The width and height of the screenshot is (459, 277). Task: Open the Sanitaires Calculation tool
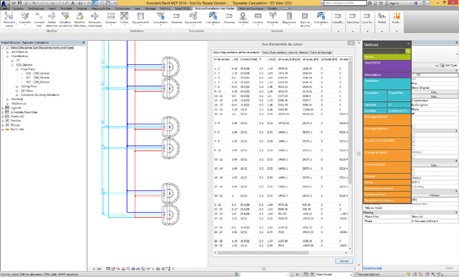coord(321,16)
